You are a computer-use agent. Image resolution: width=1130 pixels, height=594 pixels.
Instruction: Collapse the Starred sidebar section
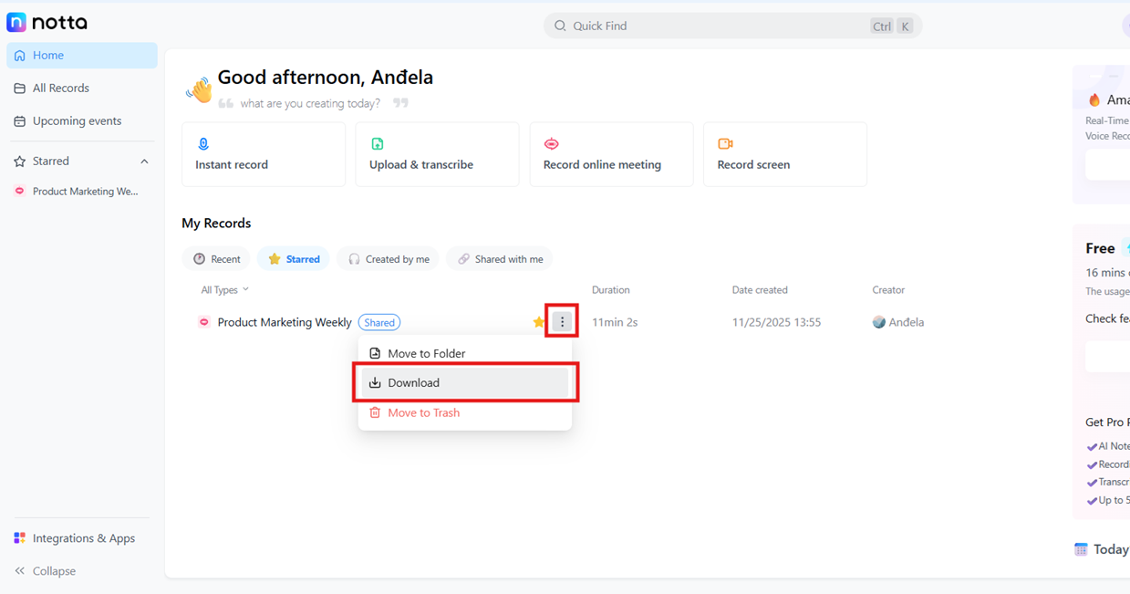pos(144,162)
